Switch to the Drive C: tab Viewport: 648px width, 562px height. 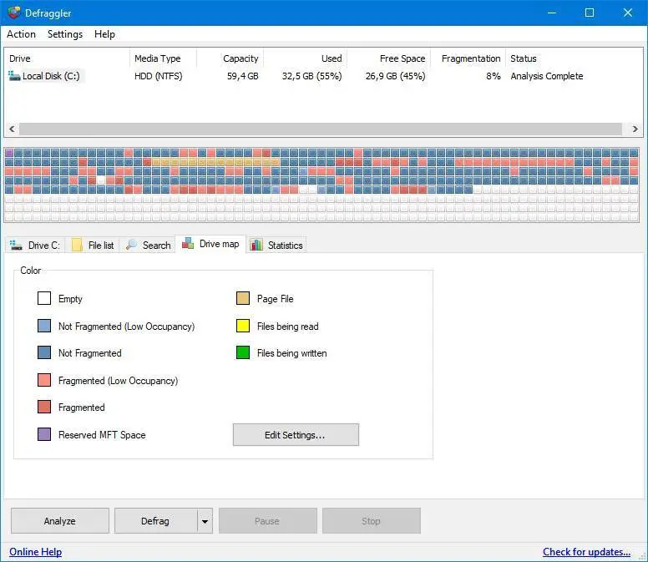[35, 245]
